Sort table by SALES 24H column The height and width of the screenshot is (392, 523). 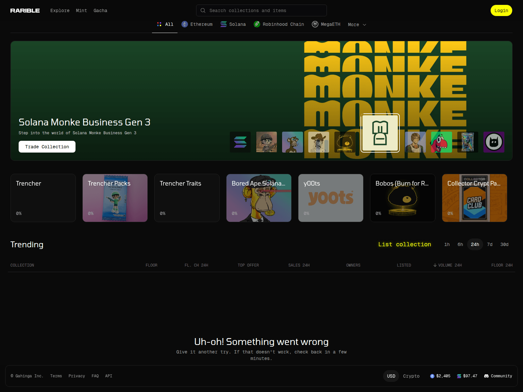tap(299, 265)
